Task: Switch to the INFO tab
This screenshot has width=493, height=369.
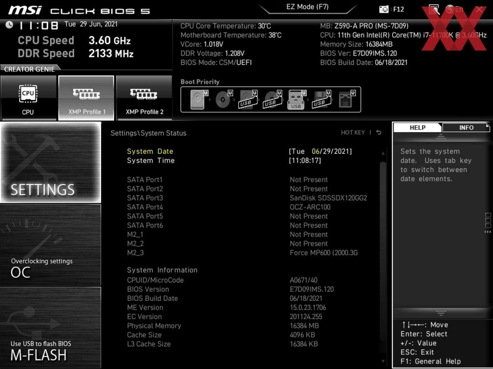Action: point(466,128)
